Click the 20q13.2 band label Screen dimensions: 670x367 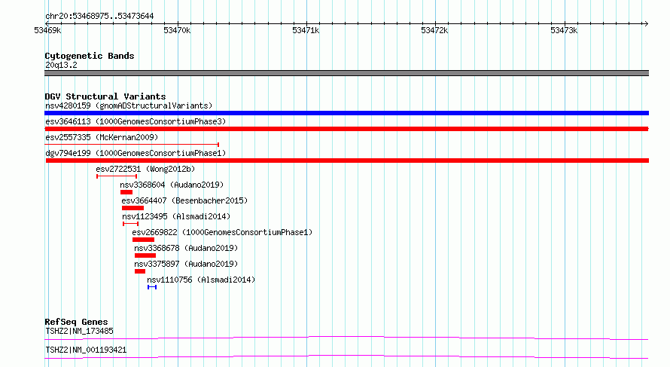coord(61,65)
